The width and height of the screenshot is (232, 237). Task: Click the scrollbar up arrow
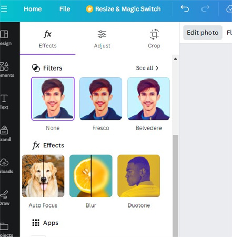175,59
